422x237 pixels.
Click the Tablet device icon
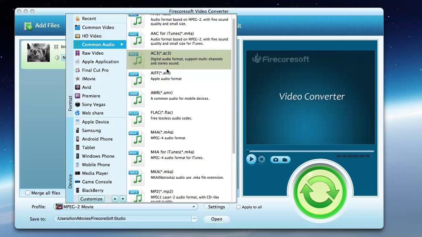tap(77, 147)
